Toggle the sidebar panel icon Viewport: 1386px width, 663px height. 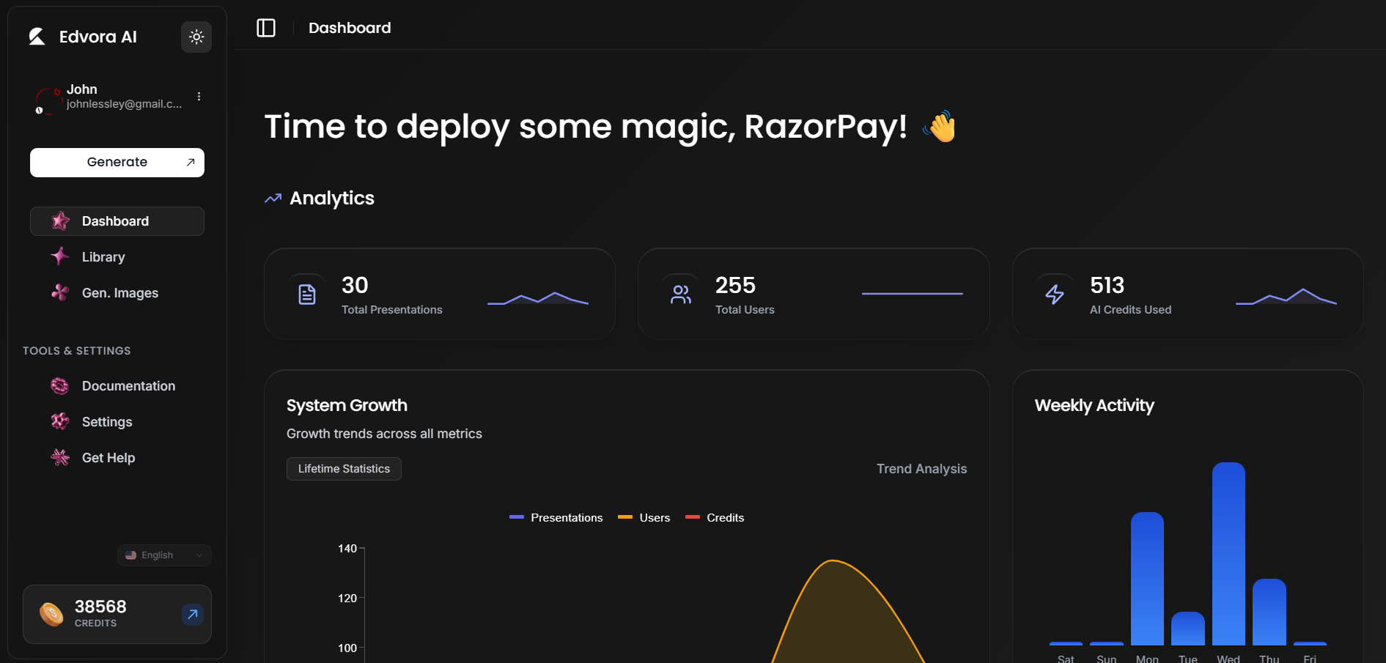(x=266, y=28)
